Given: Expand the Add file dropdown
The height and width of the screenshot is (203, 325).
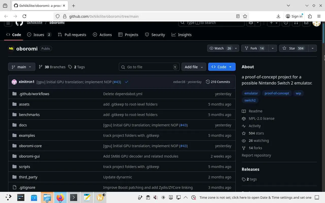Looking at the screenshot, I should coord(194,67).
